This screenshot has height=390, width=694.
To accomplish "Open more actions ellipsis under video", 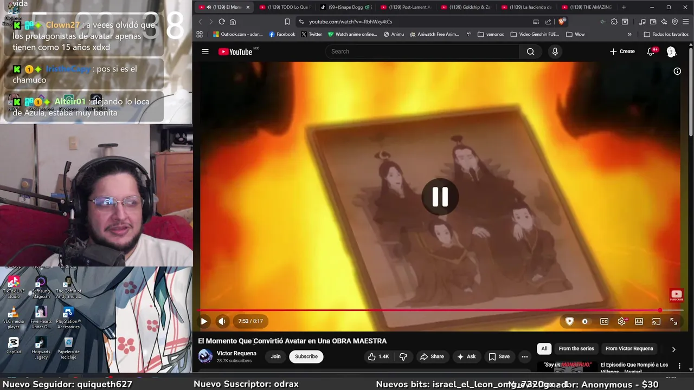I will pos(524,356).
